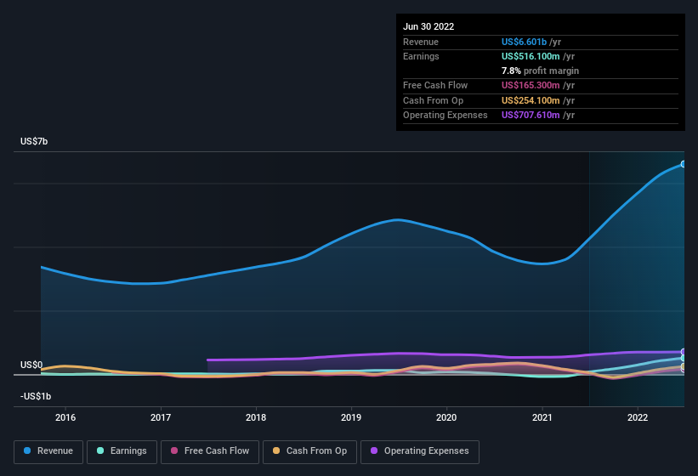Toggle the Cash From Op legend button

pyautogui.click(x=309, y=451)
